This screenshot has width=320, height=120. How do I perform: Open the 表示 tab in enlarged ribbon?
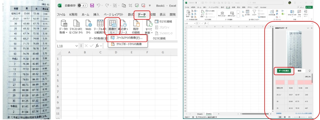pos(163,15)
